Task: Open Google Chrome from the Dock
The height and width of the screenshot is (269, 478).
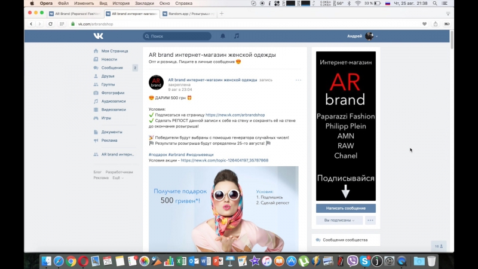Action: 71,261
